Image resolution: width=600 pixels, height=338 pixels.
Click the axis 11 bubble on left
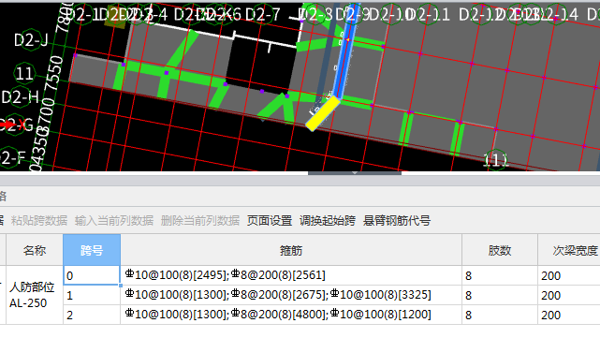(24, 73)
